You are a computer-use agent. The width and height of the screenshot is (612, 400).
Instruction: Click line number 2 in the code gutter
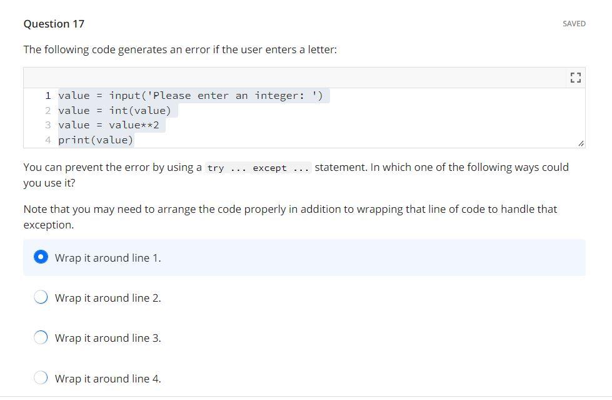click(x=48, y=110)
